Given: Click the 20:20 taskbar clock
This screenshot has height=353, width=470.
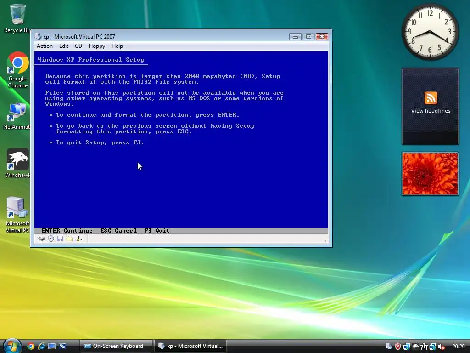Looking at the screenshot, I should pos(459,347).
